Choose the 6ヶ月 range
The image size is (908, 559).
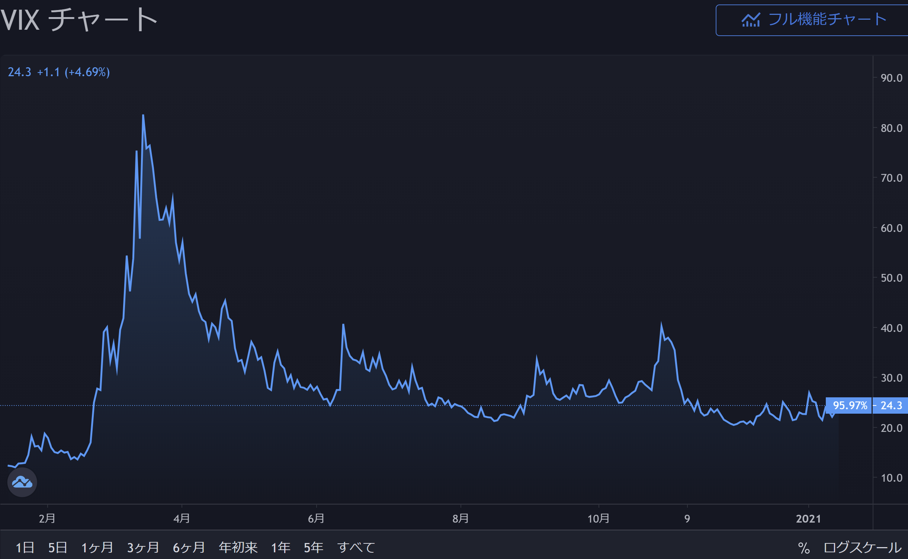point(189,547)
